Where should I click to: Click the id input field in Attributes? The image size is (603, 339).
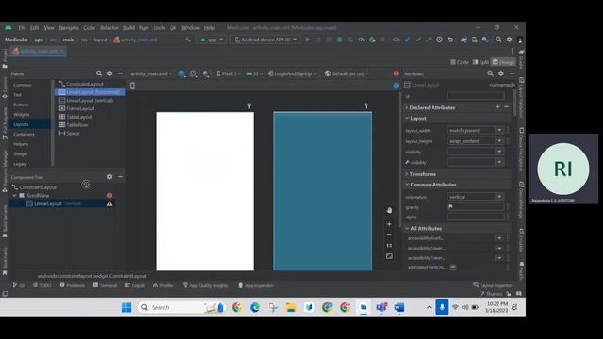[476, 96]
